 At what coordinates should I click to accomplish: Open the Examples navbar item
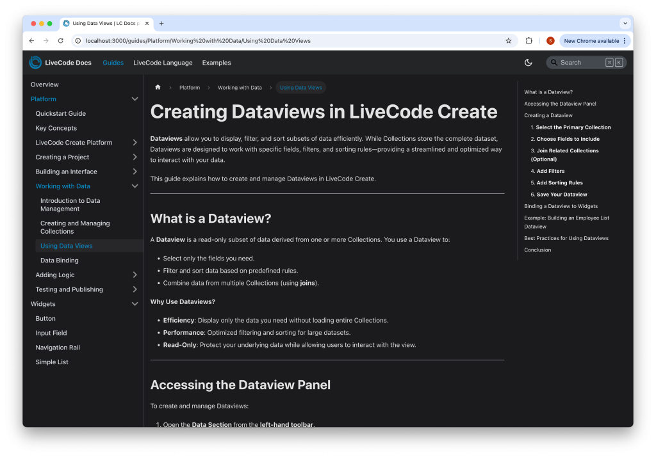click(x=217, y=63)
